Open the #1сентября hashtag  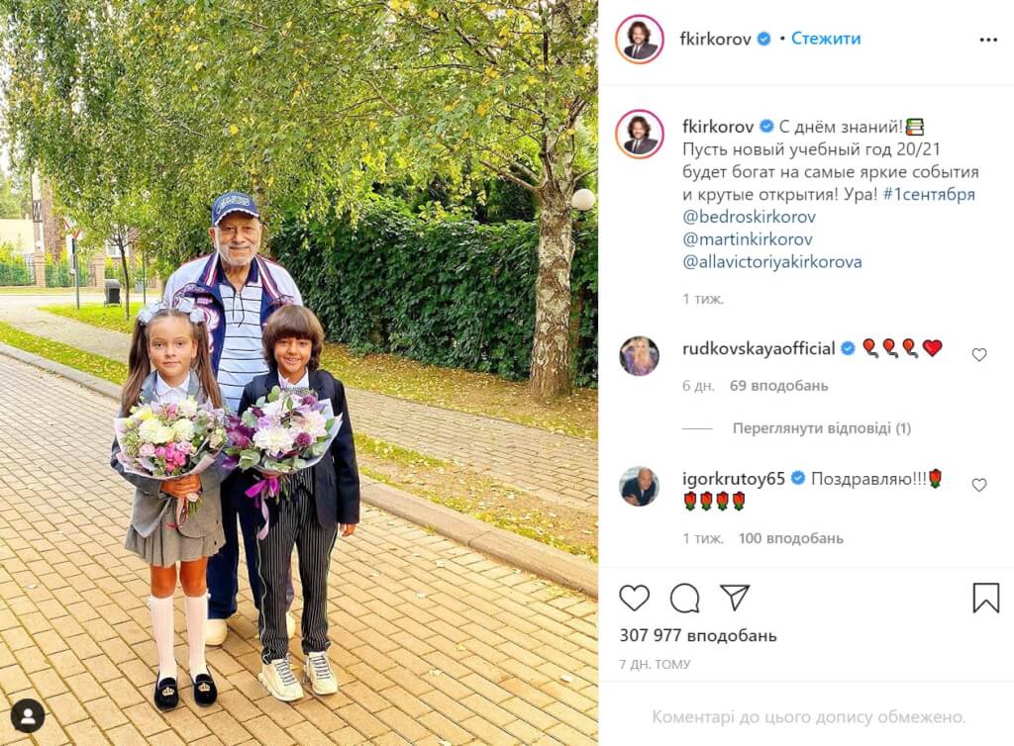click(x=929, y=194)
